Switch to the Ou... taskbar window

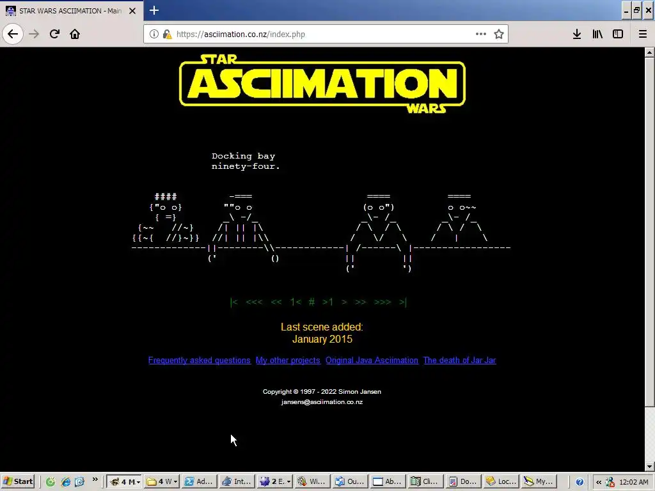351,482
